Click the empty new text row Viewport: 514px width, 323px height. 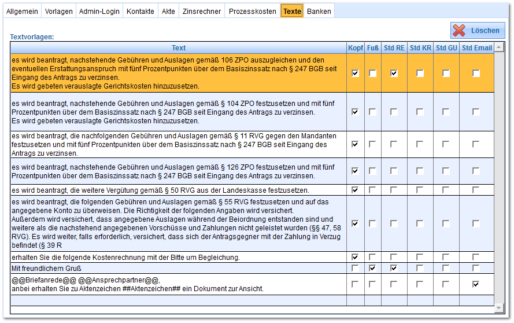[x=179, y=300]
